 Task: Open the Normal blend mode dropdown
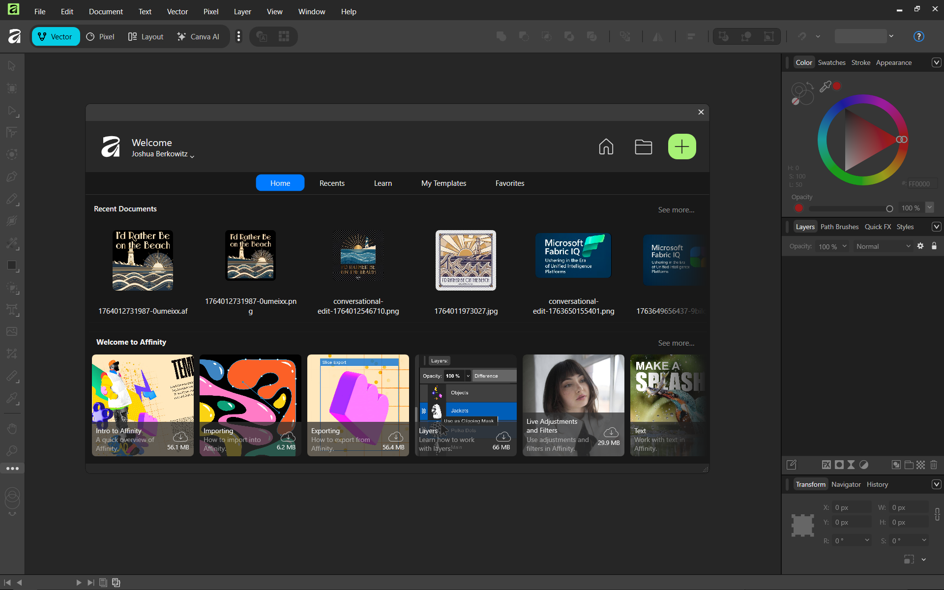883,246
